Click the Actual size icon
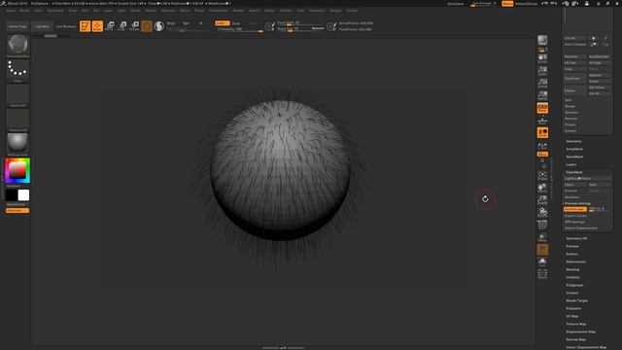Screen dimensions: 622x350 pos(542,84)
